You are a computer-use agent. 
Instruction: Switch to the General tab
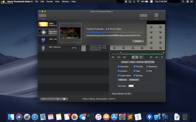click(x=125, y=62)
